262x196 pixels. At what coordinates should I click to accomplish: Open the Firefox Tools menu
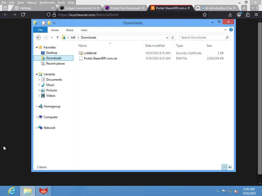click(61, 3)
